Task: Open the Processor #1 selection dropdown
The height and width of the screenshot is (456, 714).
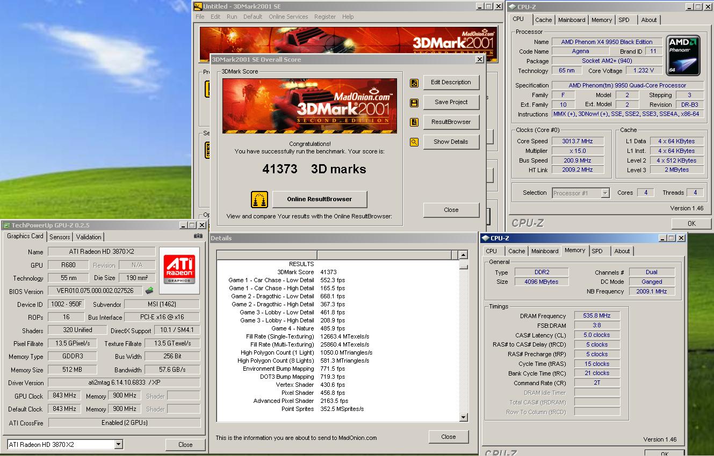Action: [605, 193]
